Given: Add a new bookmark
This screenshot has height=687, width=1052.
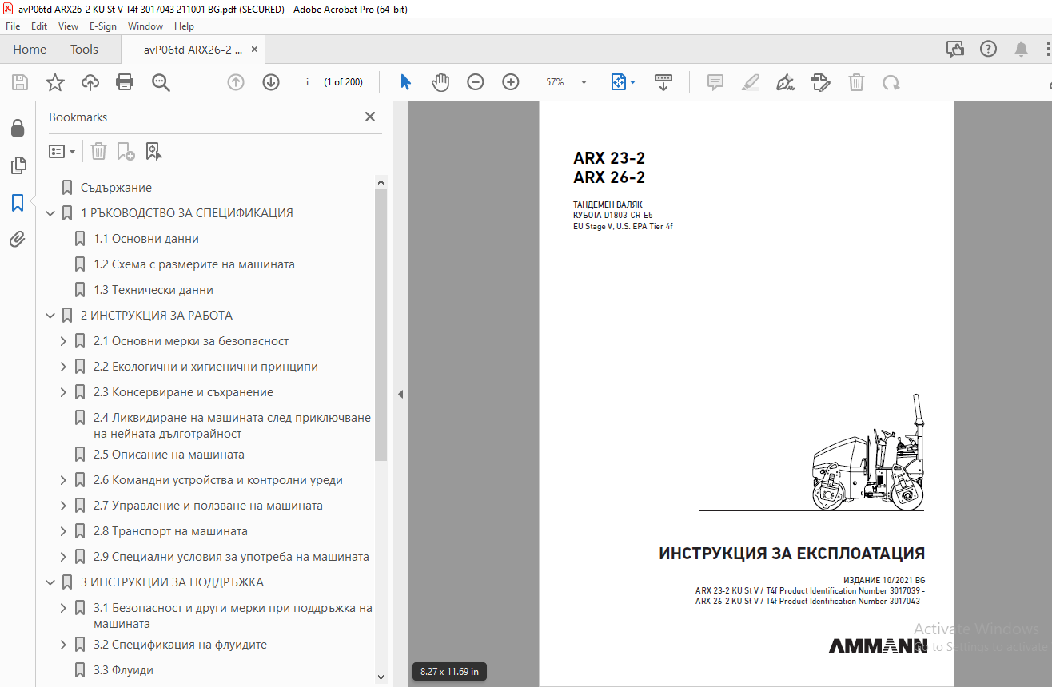Looking at the screenshot, I should (126, 151).
